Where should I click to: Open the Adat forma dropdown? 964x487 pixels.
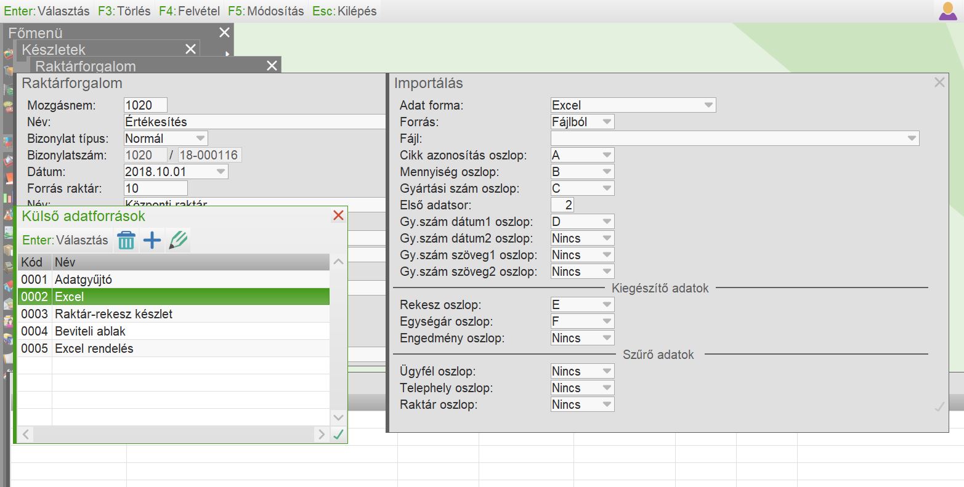[708, 105]
